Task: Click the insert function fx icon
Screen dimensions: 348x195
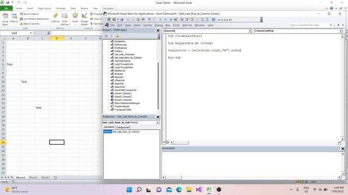Action: pyautogui.click(x=48, y=33)
